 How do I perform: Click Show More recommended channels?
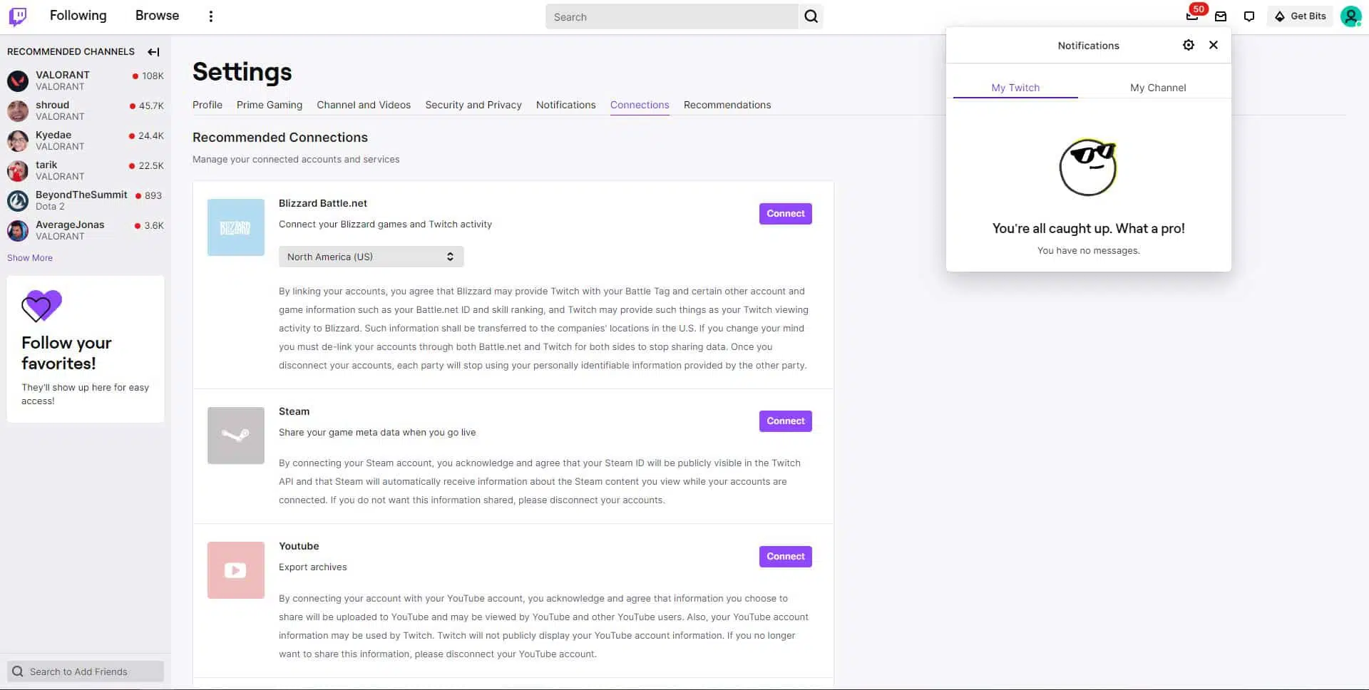pyautogui.click(x=30, y=258)
